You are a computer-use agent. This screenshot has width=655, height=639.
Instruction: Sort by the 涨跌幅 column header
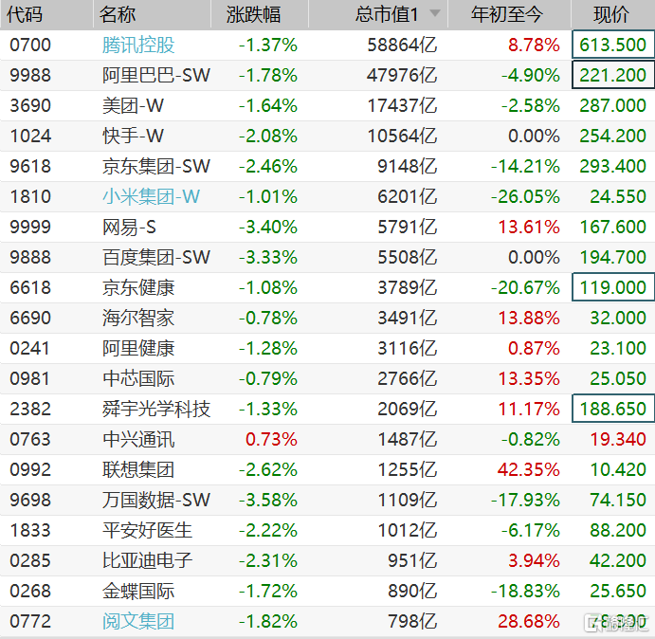coord(254,15)
